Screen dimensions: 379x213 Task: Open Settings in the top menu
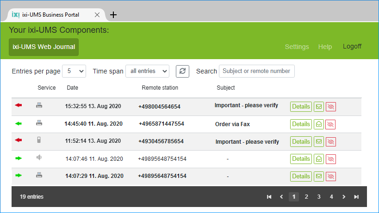[297, 47]
